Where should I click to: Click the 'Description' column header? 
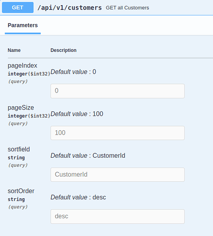click(63, 51)
